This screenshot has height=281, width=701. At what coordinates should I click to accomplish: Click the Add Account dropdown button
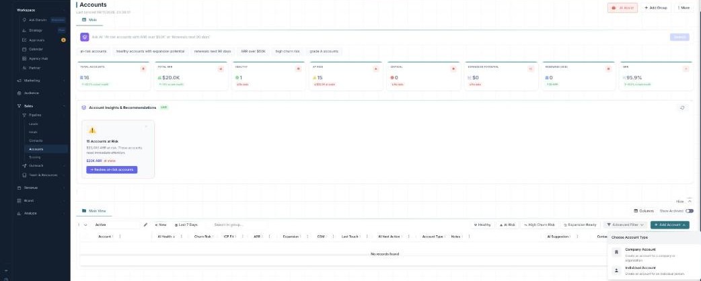click(x=669, y=225)
